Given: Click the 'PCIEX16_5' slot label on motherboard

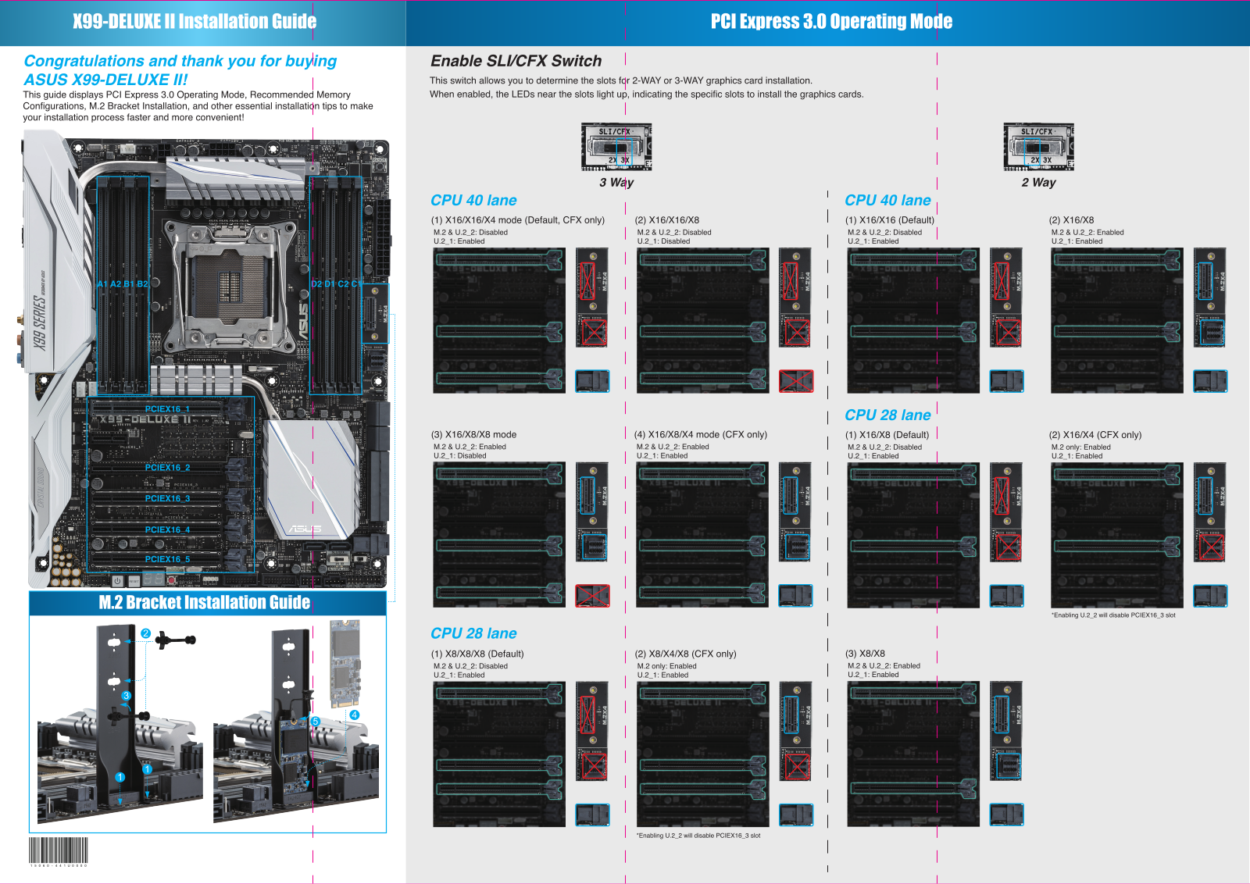Looking at the screenshot, I should coord(167,559).
